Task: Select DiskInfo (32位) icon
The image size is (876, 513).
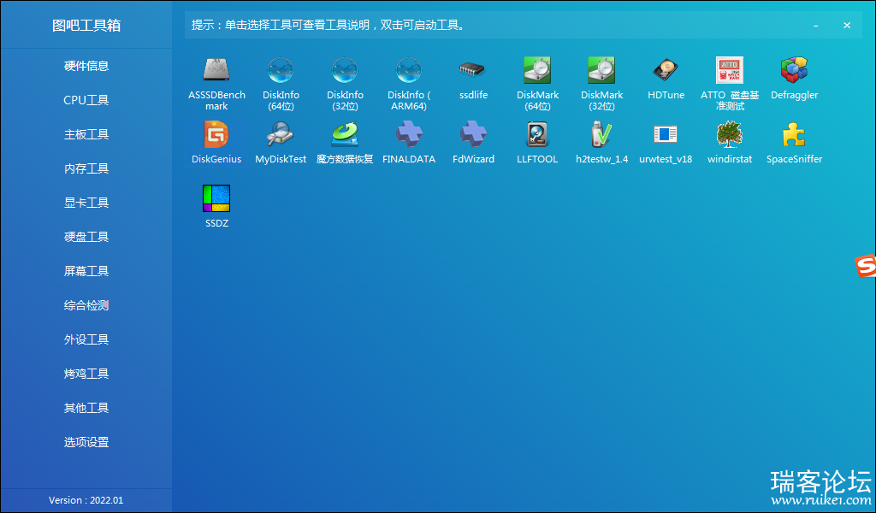Action: pyautogui.click(x=345, y=70)
